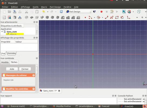Click the blue upload-arrow sketch icon
Viewport: 147px width, 108px height.
pos(20,18)
